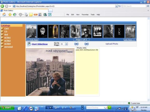Select the dark guitar thumbnail
Screen dimensions: 150x112
click(x=64, y=31)
